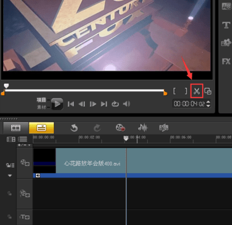Screen dimensions: 232x225
Task: Open the sound mixer waveform icon
Action: pos(143,128)
